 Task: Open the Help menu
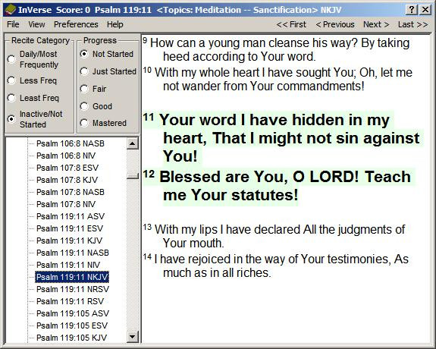(114, 24)
